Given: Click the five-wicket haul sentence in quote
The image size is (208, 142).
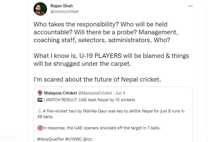Looking at the screenshot, I should (x=111, y=114).
